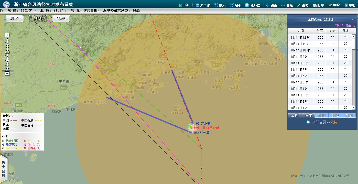This screenshot has height=184, width=358.
Task: Pick the 画笔 pen drawing tool
Action: pos(302,5)
